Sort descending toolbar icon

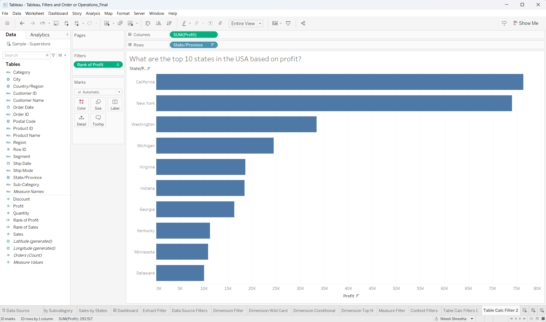tap(169, 23)
